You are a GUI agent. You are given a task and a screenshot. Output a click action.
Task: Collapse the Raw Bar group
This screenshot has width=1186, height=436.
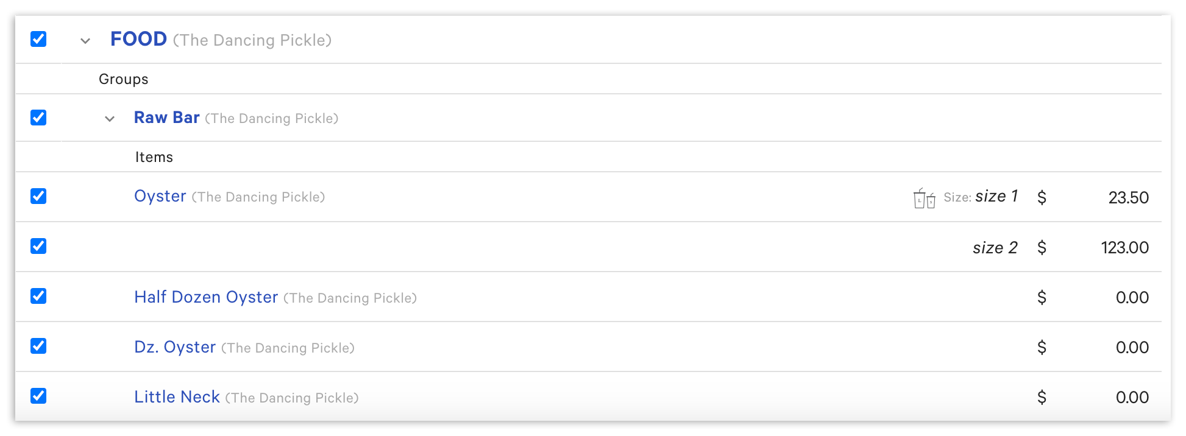tap(109, 119)
